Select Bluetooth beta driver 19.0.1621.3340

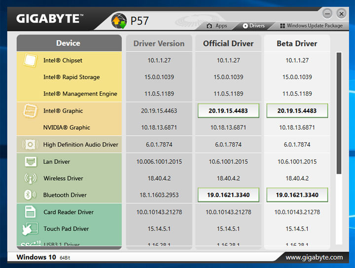[x=297, y=195]
